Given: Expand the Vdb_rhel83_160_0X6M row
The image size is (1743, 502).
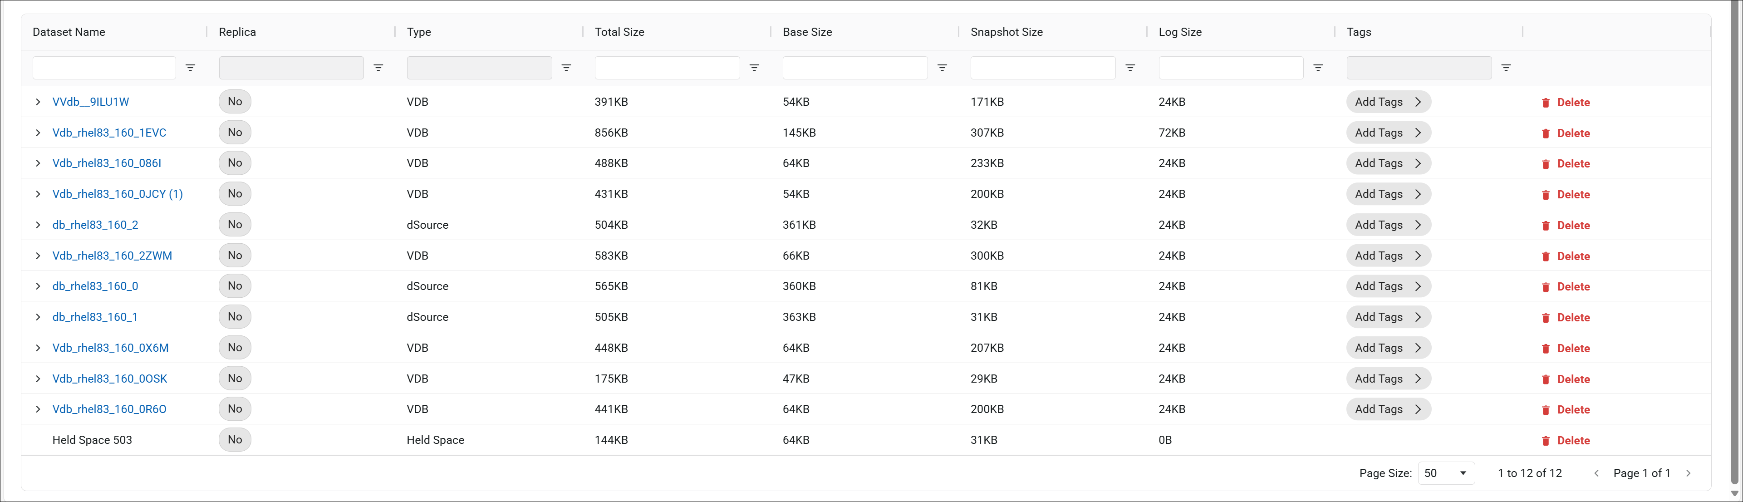Looking at the screenshot, I should [38, 348].
